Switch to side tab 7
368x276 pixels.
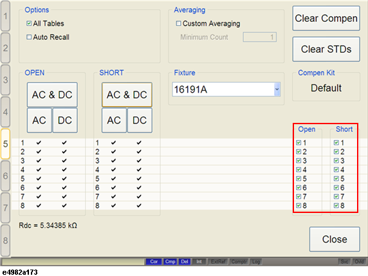[5, 208]
